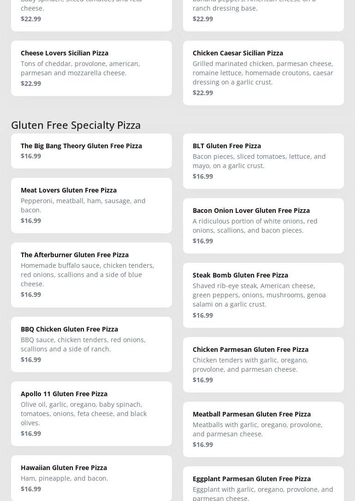This screenshot has width=355, height=501.
Task: Select Chicken Parmesan Gluten Free Pizza
Action: pyautogui.click(x=250, y=350)
